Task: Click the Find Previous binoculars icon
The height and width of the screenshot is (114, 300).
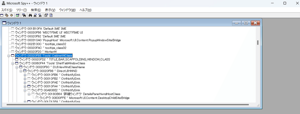Action: pyautogui.click(x=40, y=15)
